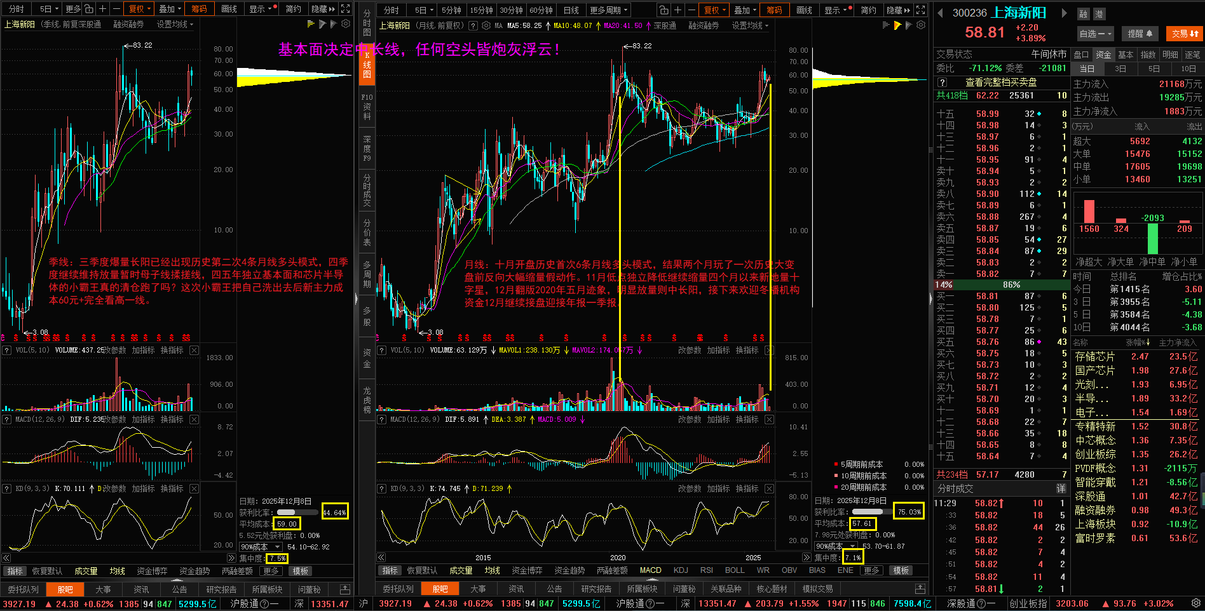Open settings gear in bottom-right status bar
The width and height of the screenshot is (1205, 611).
pyautogui.click(x=1195, y=603)
